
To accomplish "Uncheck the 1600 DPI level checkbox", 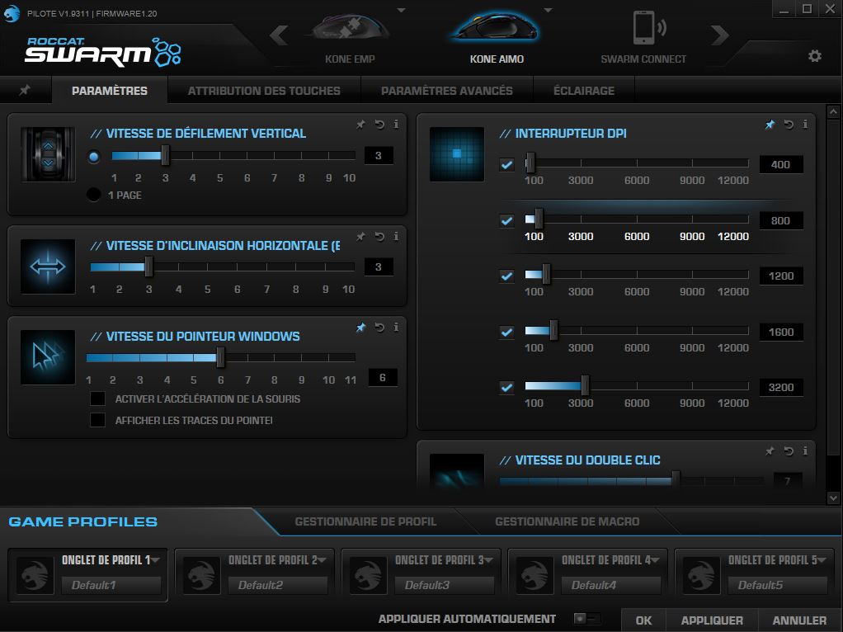I will click(x=506, y=332).
